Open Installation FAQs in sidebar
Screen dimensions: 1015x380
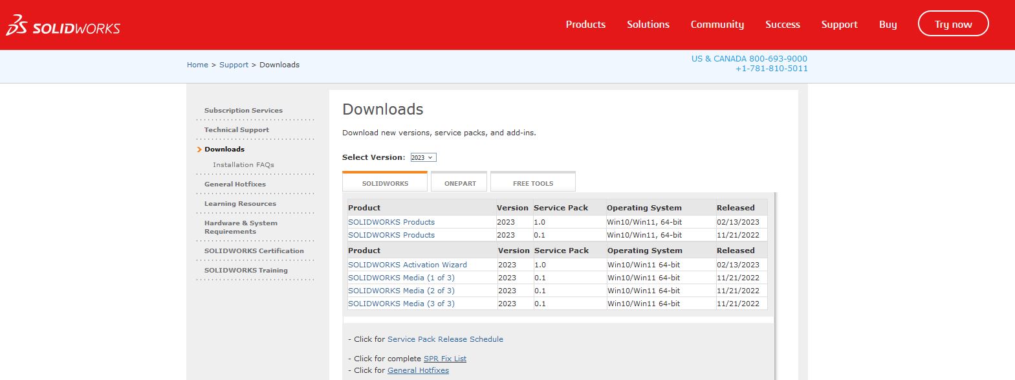pos(243,165)
